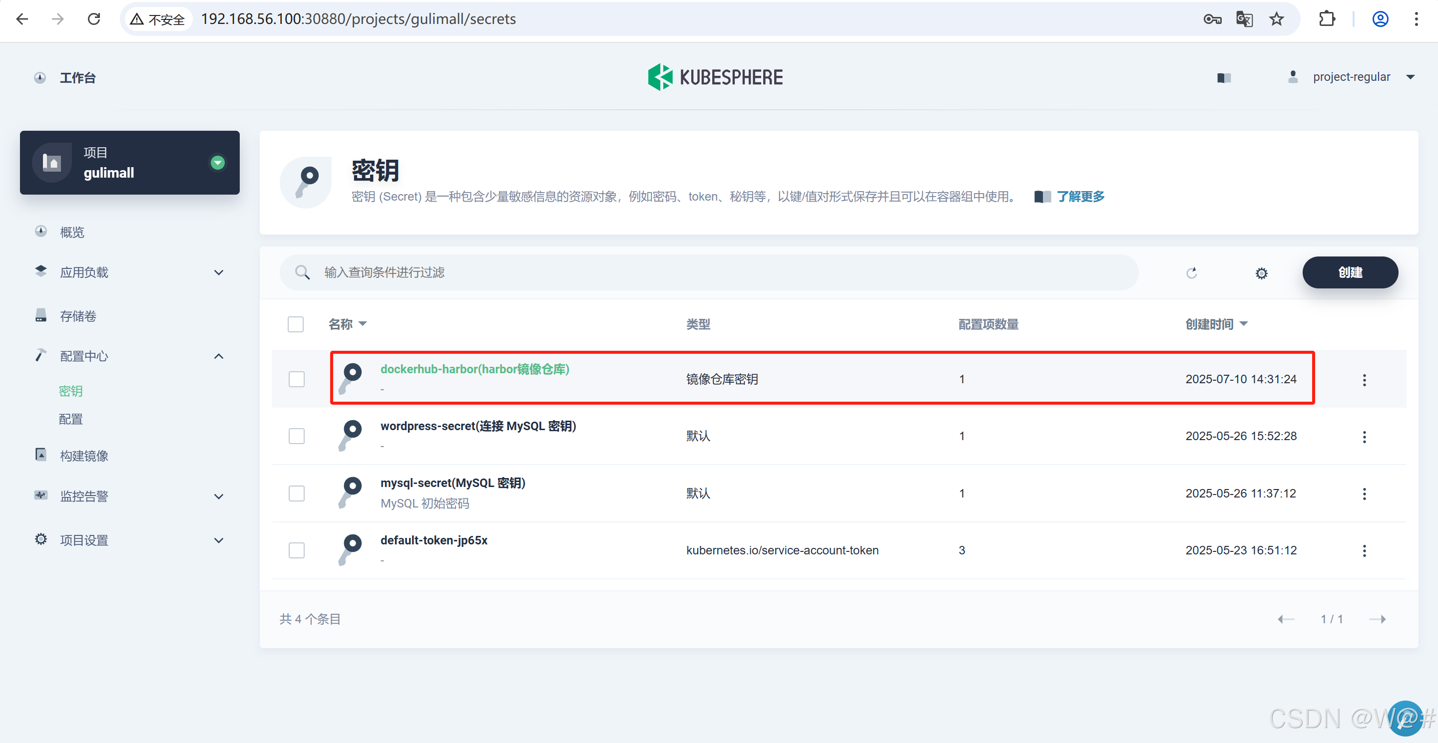This screenshot has width=1438, height=743.
Task: Click kubernetes.io/service-account-token type cell
Action: click(782, 550)
